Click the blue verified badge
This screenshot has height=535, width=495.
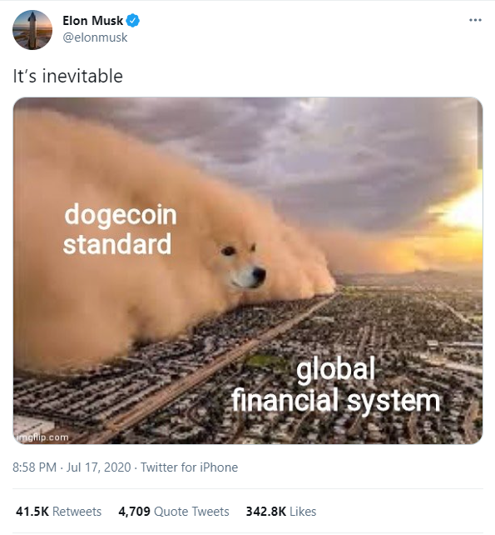pos(133,21)
